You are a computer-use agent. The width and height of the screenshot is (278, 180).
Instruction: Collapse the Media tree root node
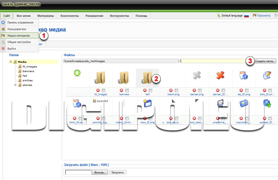coord(11,62)
